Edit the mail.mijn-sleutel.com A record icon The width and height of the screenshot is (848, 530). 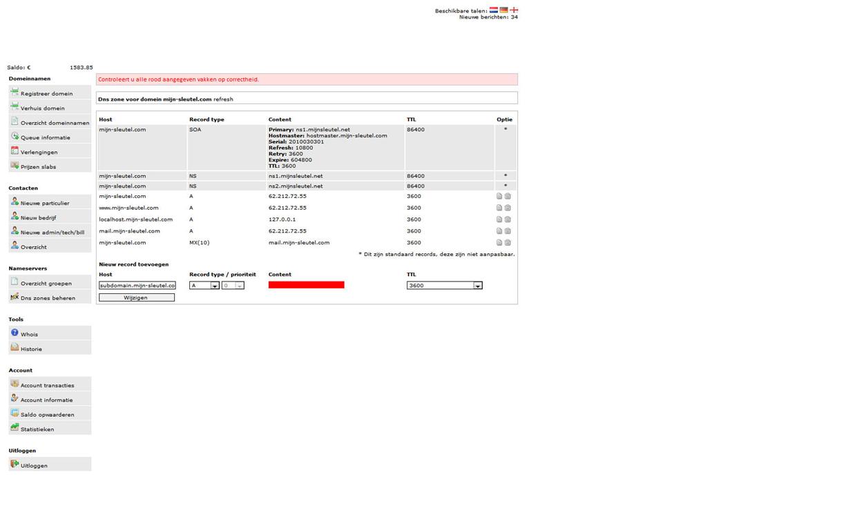(x=499, y=231)
